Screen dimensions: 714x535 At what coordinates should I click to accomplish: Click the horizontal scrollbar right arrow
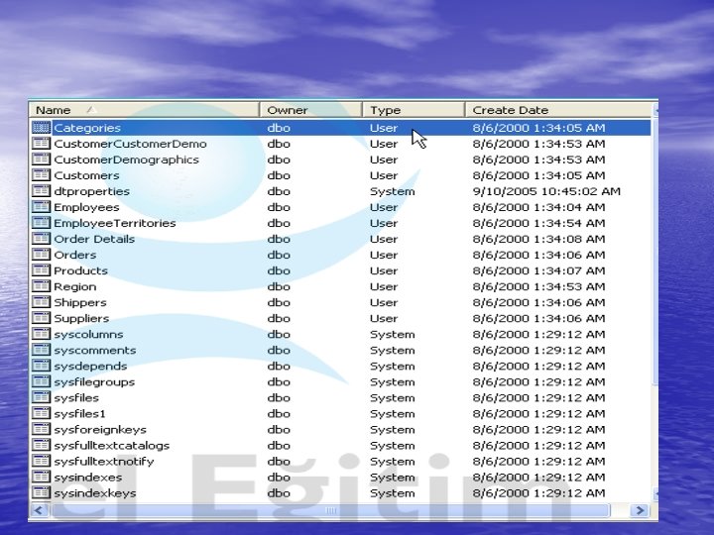[640, 510]
